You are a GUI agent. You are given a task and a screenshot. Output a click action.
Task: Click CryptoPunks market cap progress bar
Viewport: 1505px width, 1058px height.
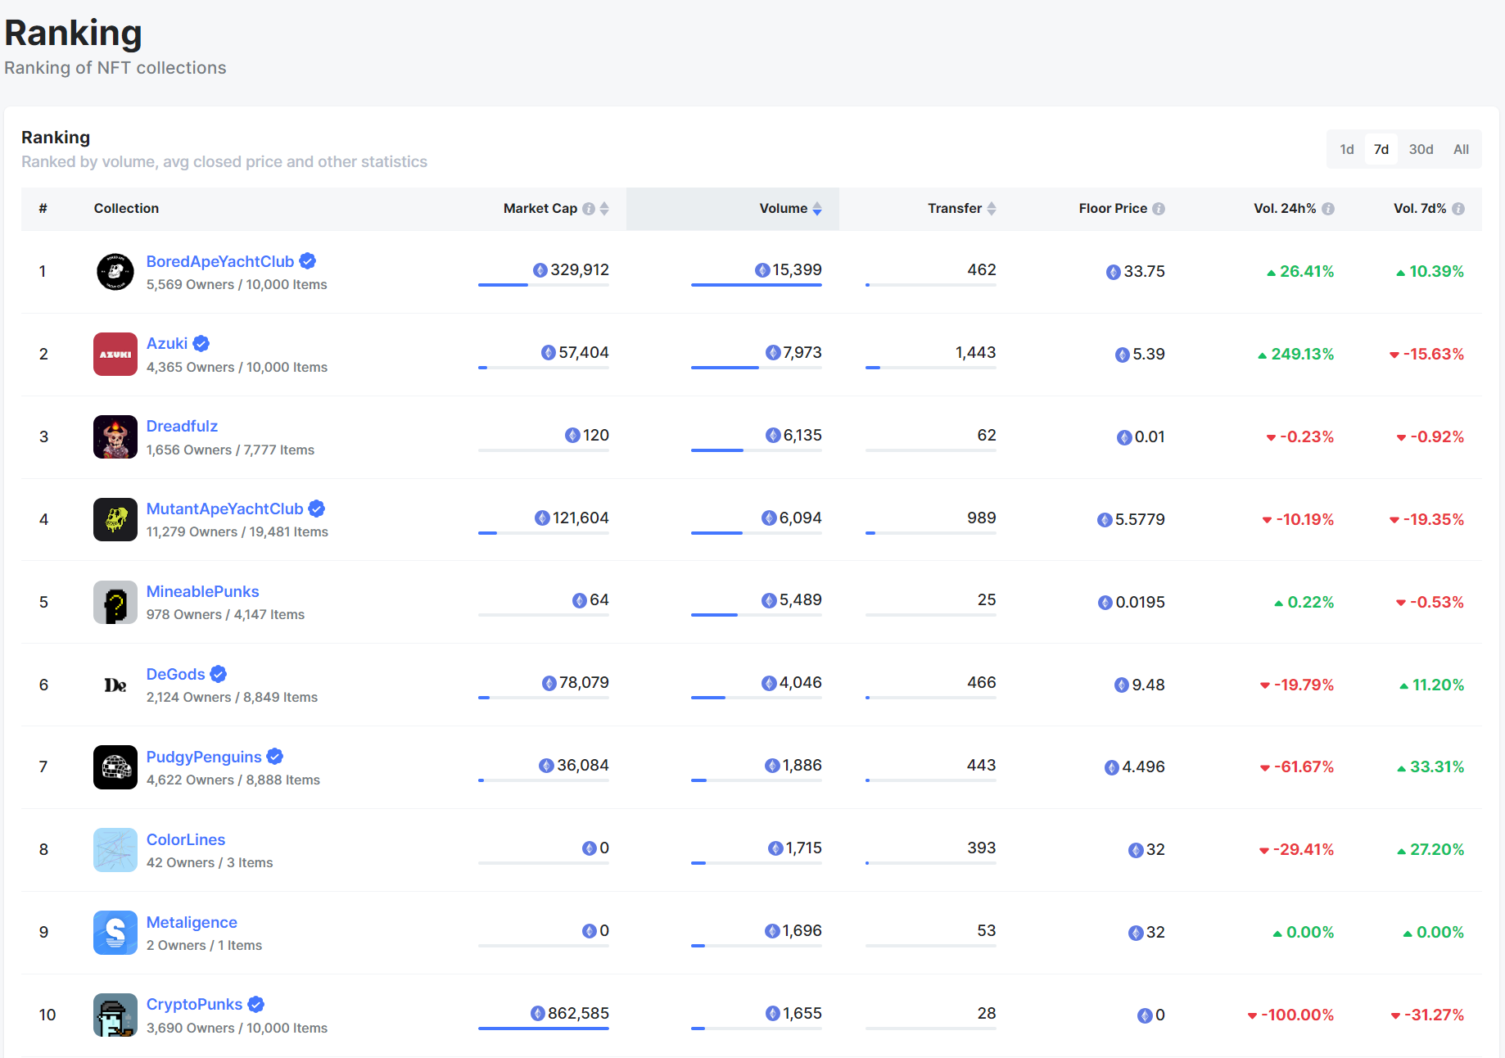click(544, 1029)
